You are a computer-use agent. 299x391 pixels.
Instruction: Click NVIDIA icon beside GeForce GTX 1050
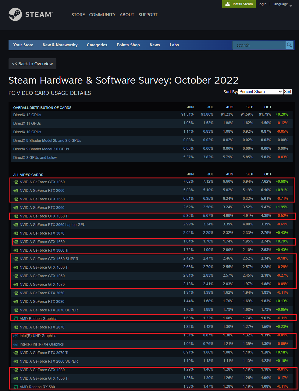[16, 276]
